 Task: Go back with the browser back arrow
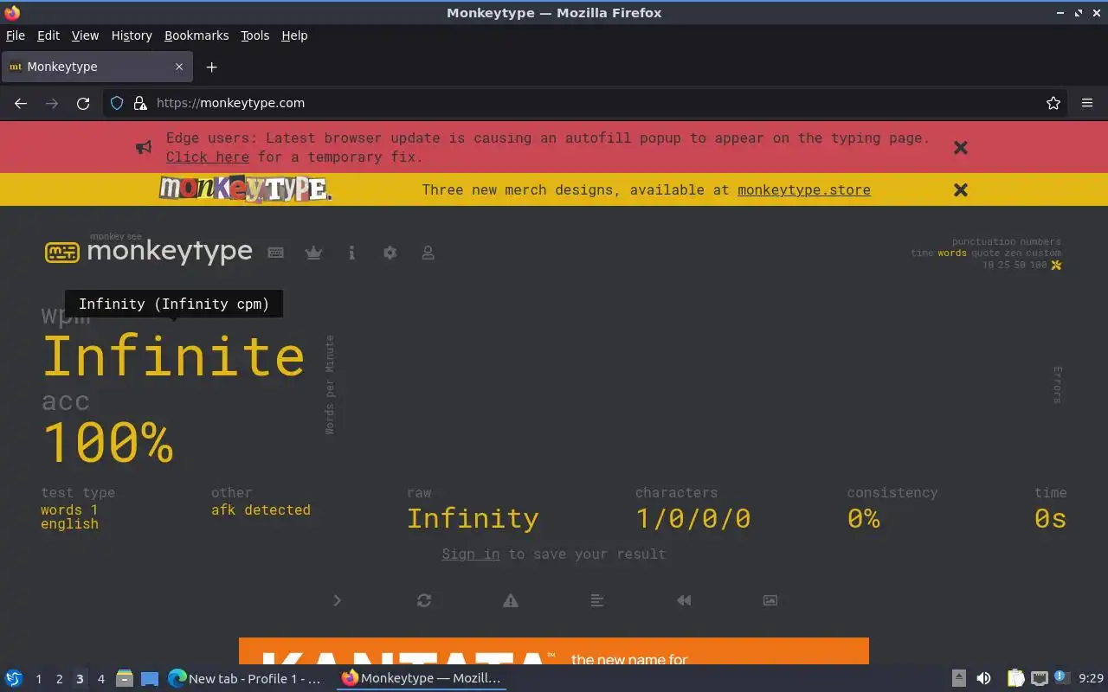21,103
